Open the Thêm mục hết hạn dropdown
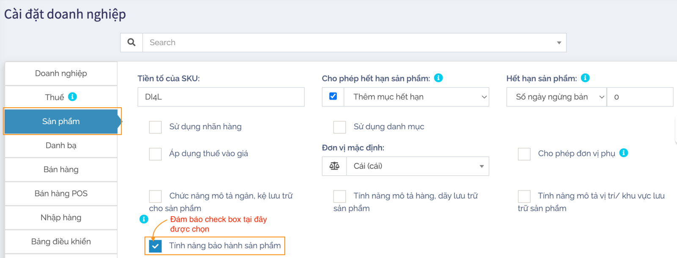Viewport: 677px width, 258px height. (416, 97)
